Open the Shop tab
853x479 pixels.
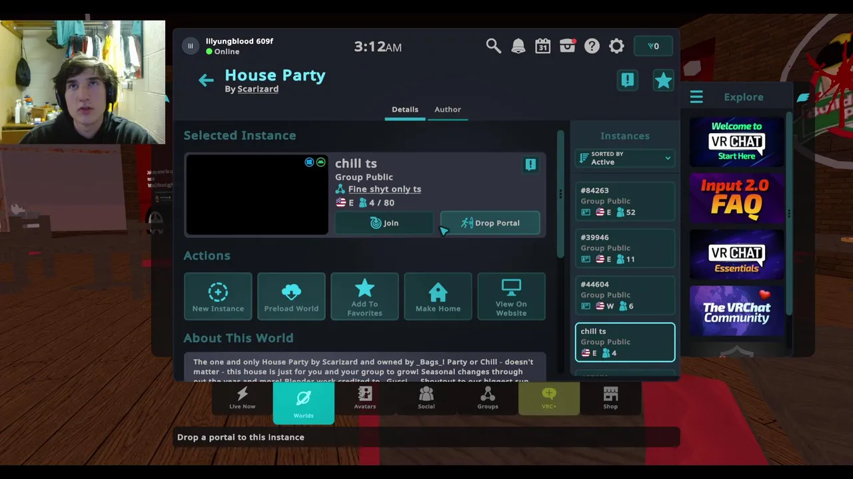610,399
